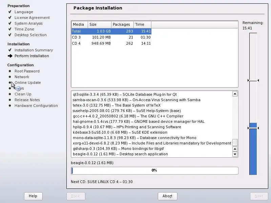Click the checkmark next to Time Zone
The height and width of the screenshot is (203, 271).
[x=10, y=29]
